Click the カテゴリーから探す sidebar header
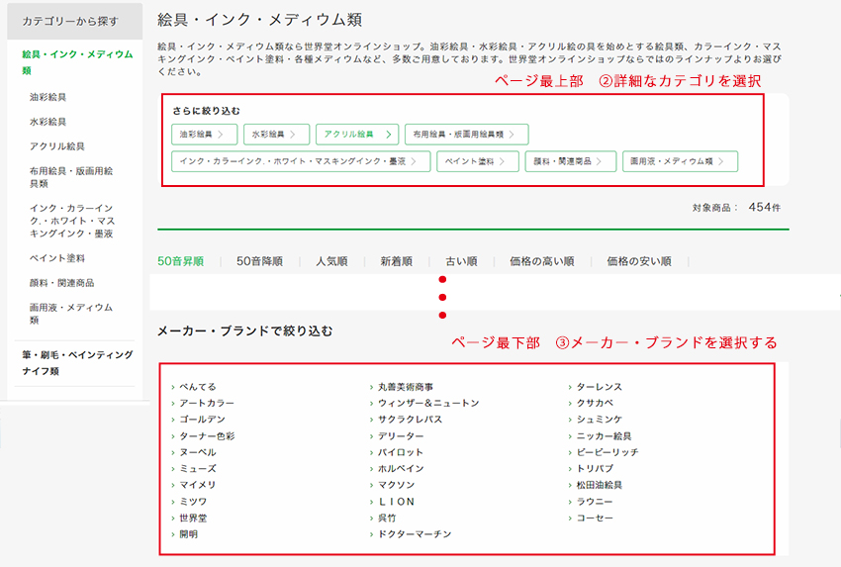Screen dimensions: 841x567 (74, 22)
